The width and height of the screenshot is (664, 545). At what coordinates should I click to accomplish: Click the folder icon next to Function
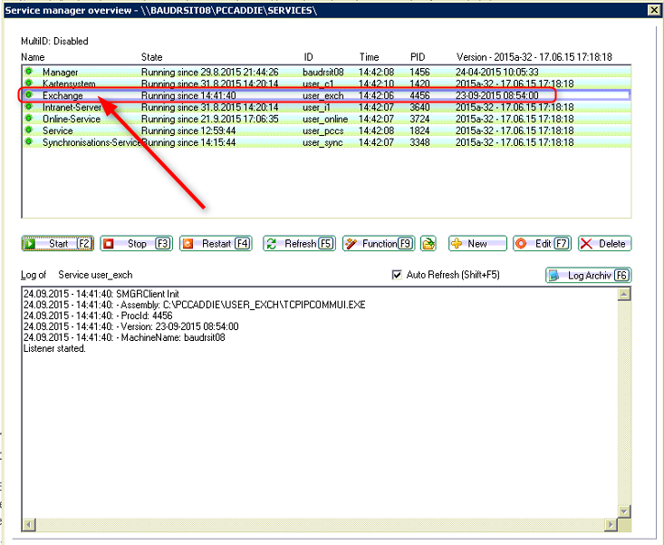point(428,243)
